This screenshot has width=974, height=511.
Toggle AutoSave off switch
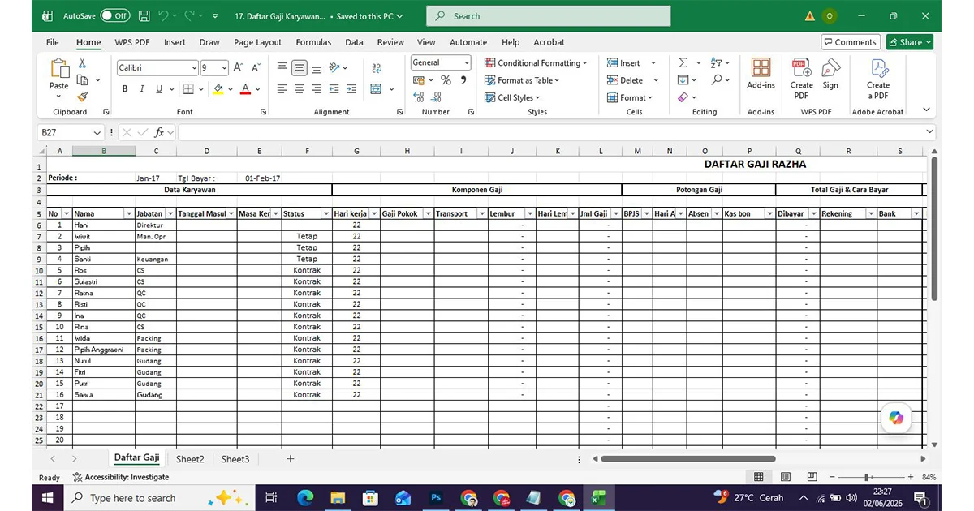(x=114, y=16)
